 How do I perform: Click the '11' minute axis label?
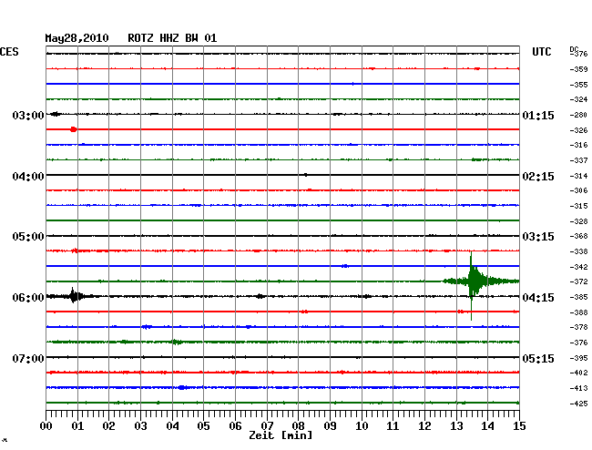393,426
